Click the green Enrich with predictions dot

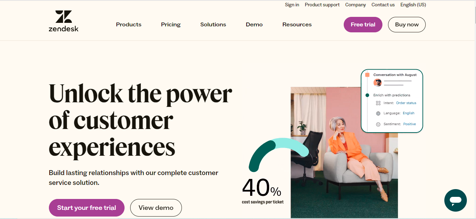click(x=367, y=95)
